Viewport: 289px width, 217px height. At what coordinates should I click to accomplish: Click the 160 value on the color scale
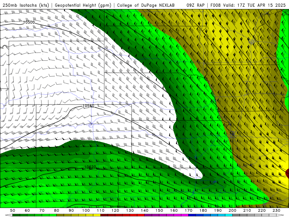pos(174,210)
